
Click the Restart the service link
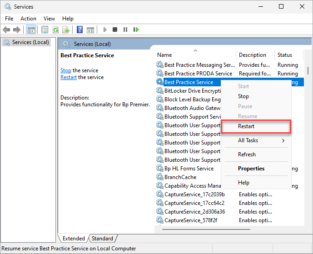69,77
